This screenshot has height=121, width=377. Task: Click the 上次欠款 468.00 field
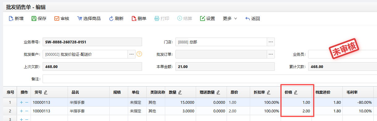tap(92, 67)
